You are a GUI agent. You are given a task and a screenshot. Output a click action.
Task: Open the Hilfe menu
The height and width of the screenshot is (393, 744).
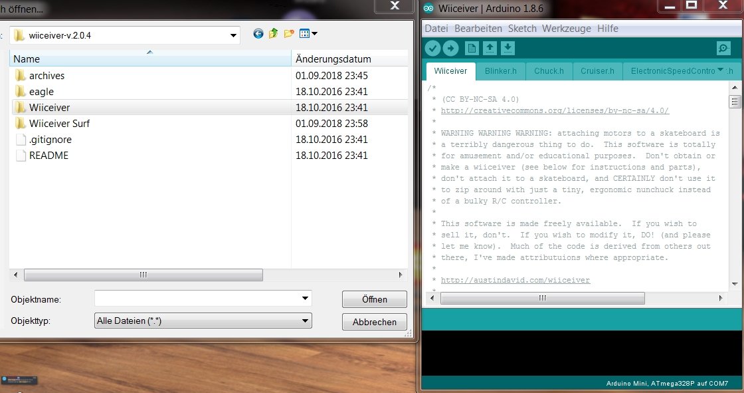pos(607,29)
